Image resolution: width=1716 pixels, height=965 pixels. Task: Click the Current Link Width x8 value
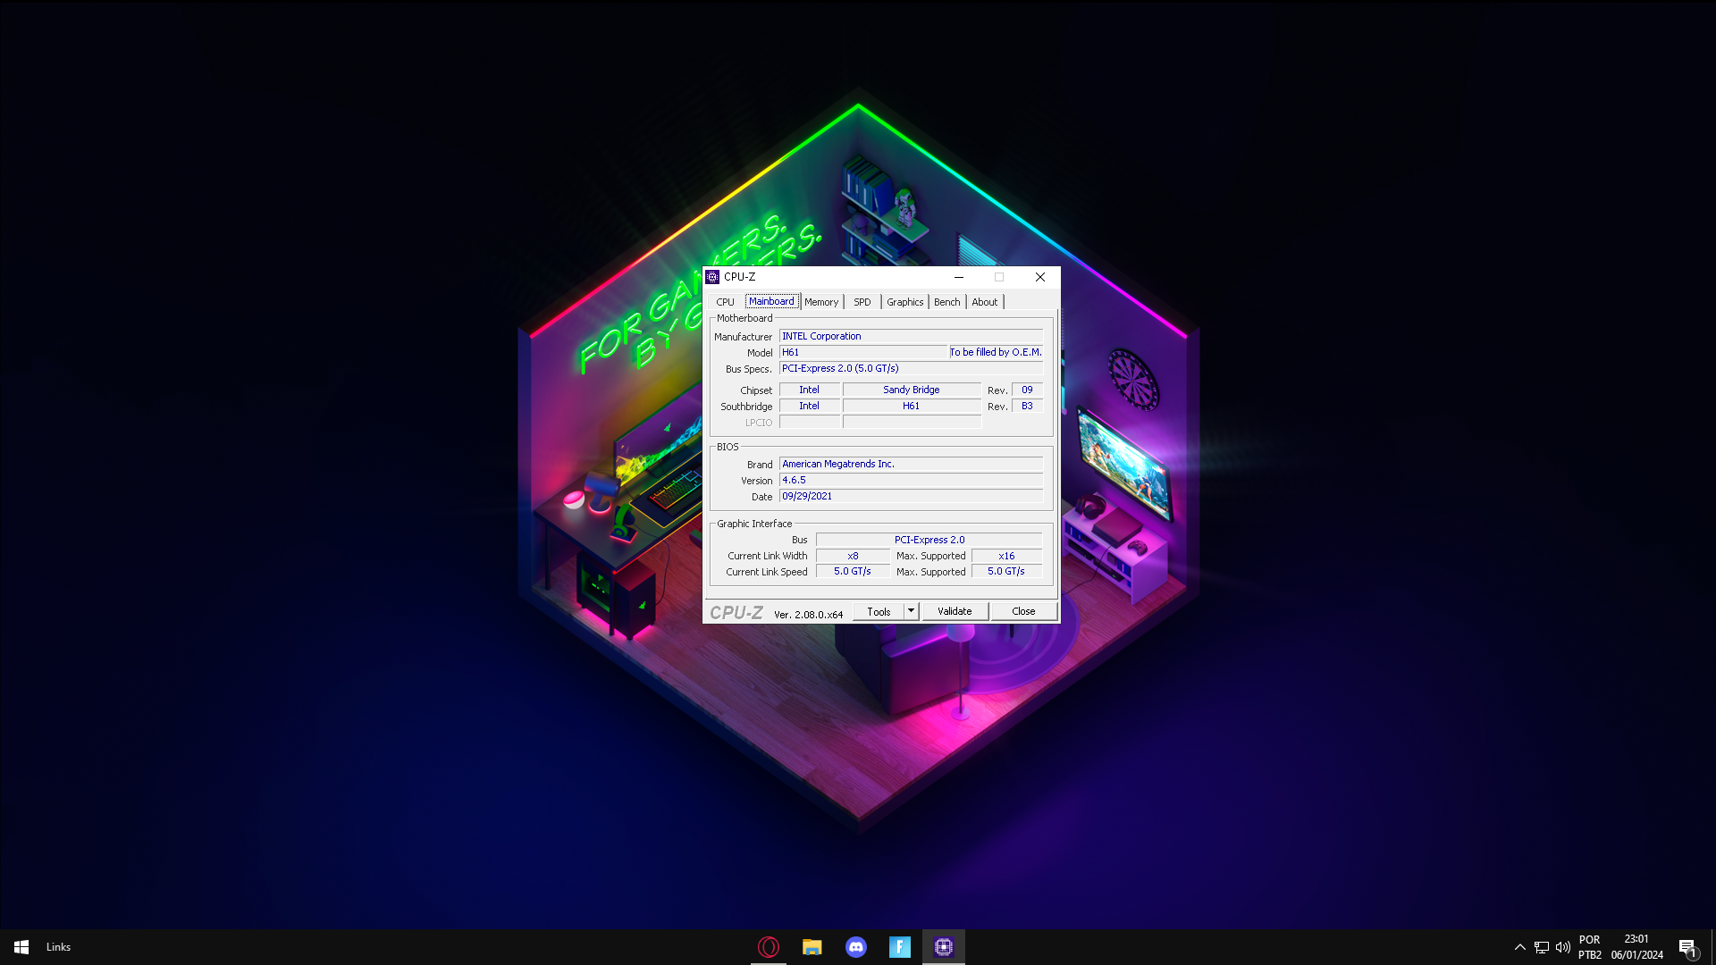click(853, 556)
